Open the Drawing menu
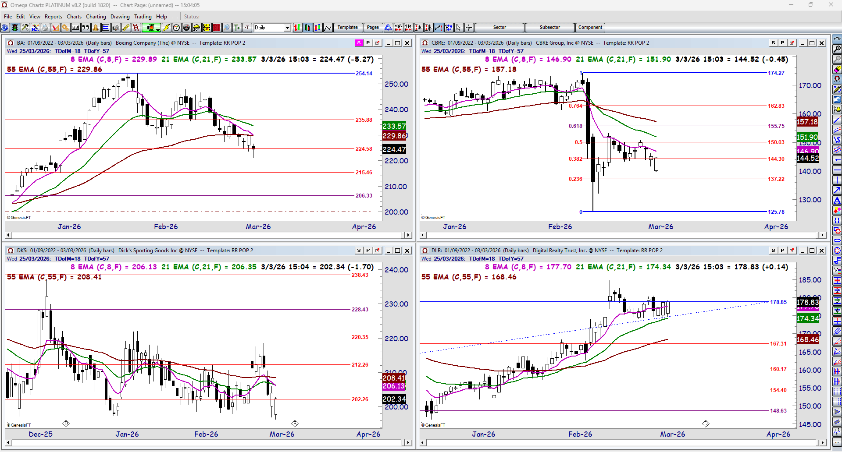The width and height of the screenshot is (842, 452). [120, 17]
